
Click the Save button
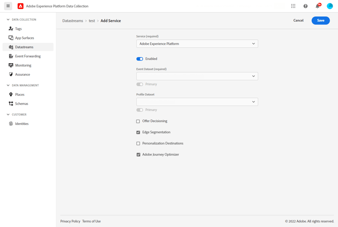coord(320,20)
